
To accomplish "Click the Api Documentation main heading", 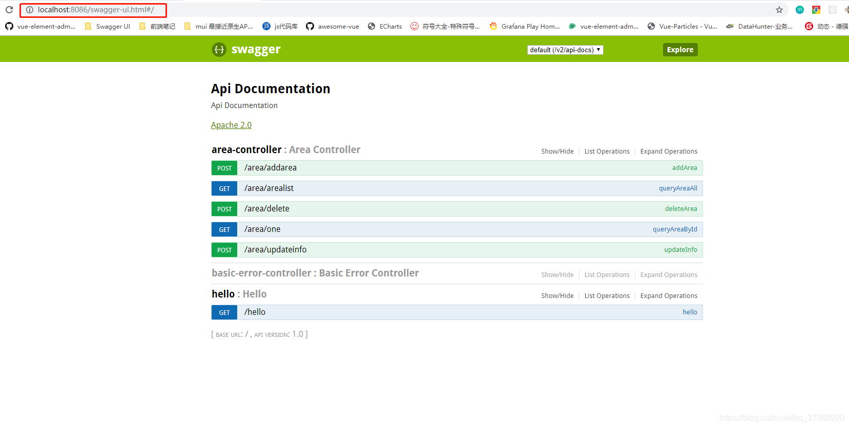I will (x=271, y=89).
